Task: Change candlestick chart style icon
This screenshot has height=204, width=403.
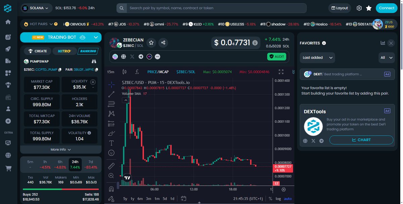Action: [x=124, y=72]
